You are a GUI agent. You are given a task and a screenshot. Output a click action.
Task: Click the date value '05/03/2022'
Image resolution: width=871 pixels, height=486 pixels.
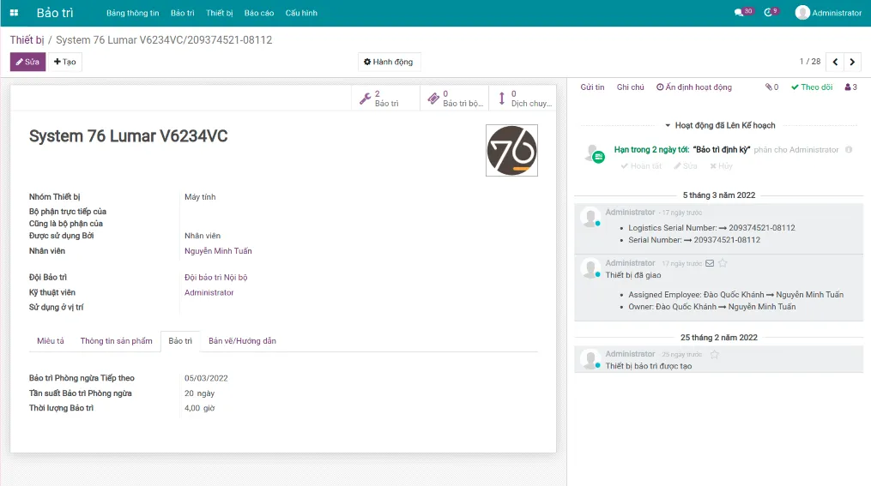(x=206, y=378)
